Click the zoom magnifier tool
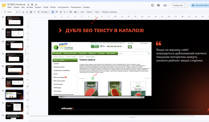This screenshot has height=122, width=209. (39, 12)
